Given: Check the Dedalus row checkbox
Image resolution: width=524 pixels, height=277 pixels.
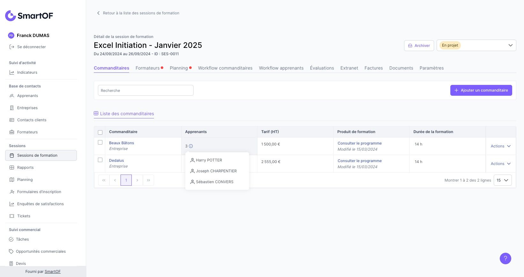Looking at the screenshot, I should [x=100, y=160].
